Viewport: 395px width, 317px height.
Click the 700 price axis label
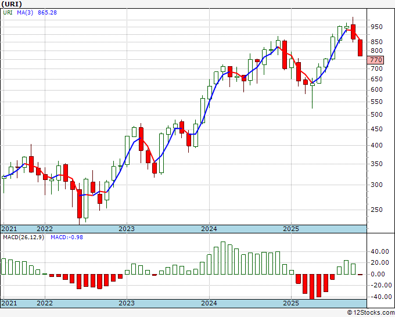click(376, 69)
